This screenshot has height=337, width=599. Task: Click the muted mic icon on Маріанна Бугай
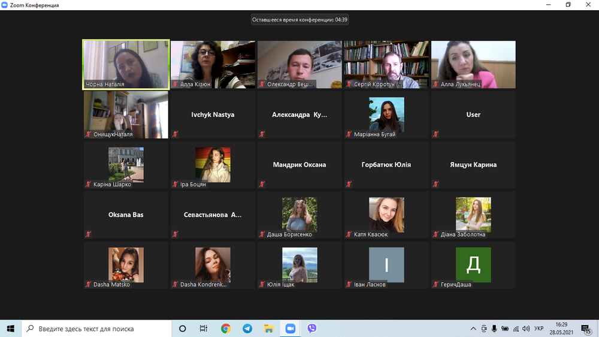349,134
